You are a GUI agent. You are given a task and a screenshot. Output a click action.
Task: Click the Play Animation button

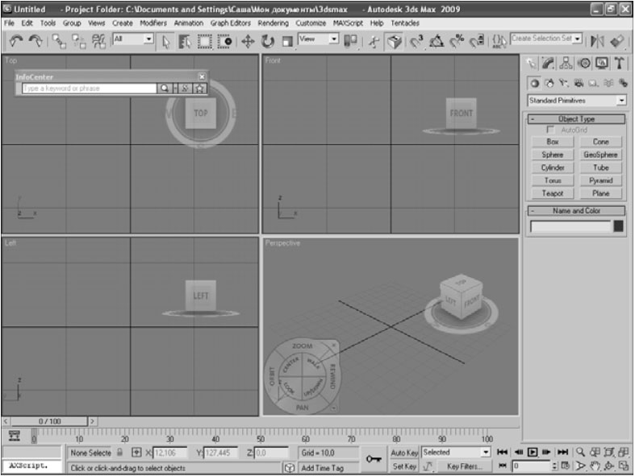[x=533, y=452]
